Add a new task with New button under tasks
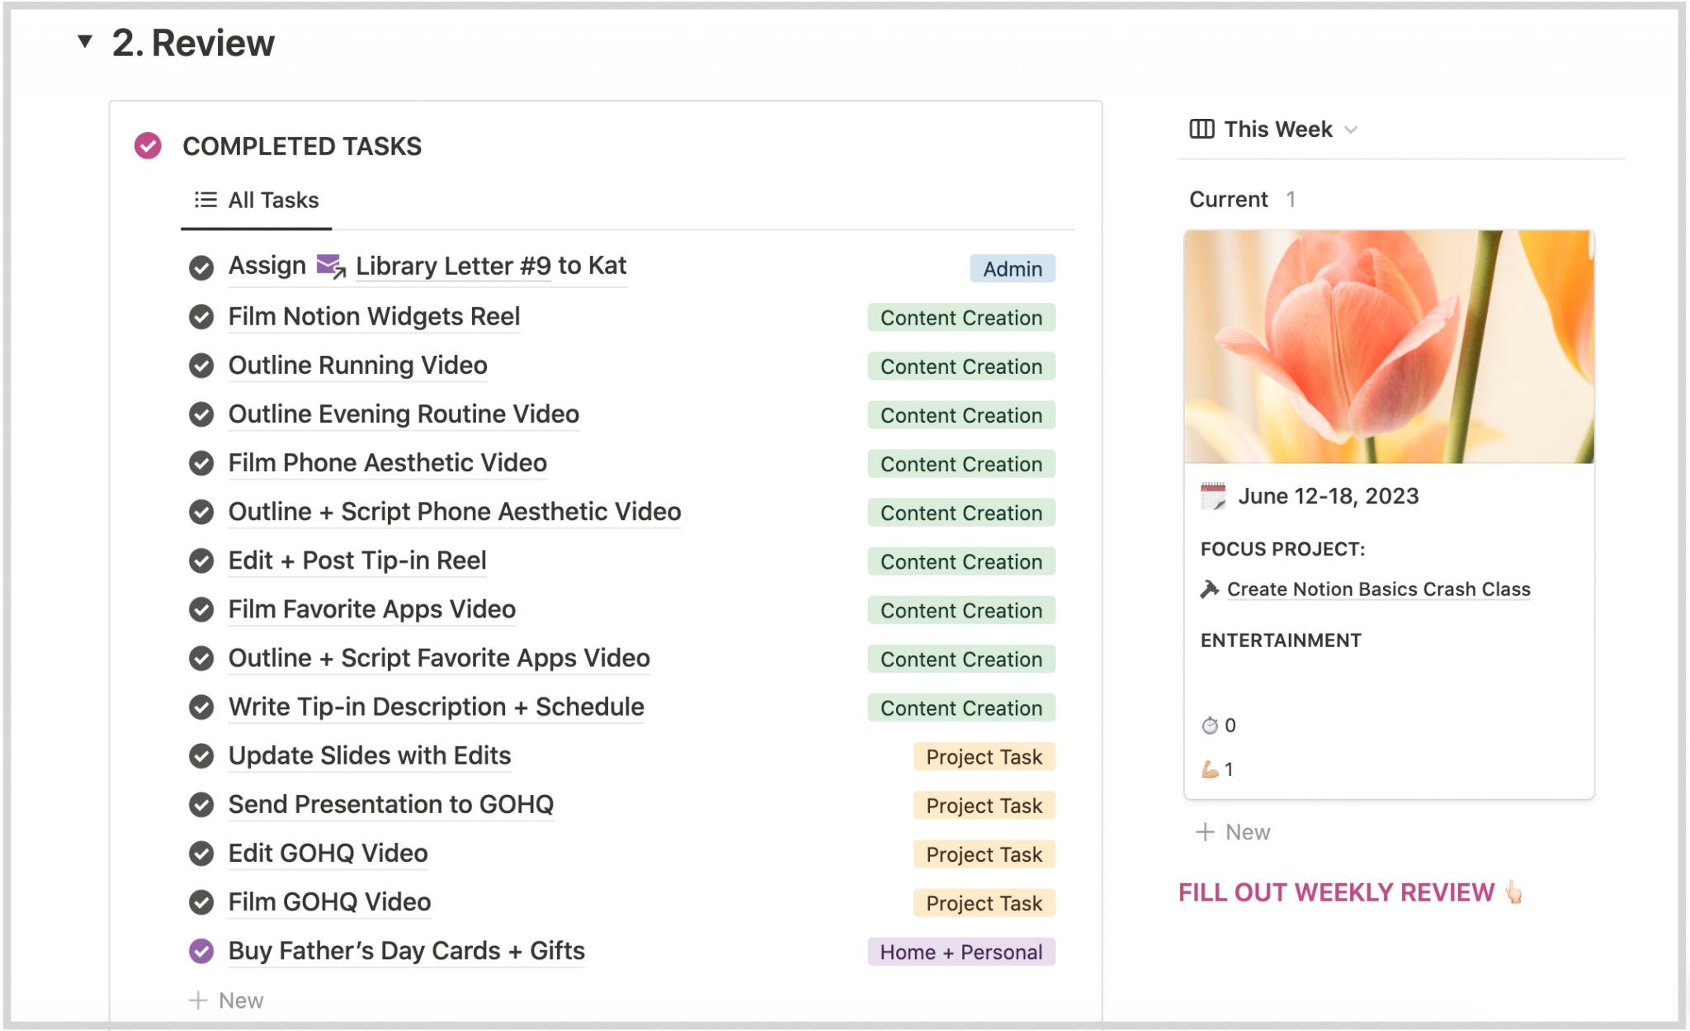This screenshot has height=1031, width=1690. pos(226,1000)
